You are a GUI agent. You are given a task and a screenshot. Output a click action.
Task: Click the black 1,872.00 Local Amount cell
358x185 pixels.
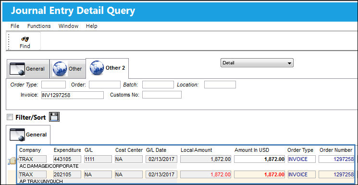(x=206, y=159)
